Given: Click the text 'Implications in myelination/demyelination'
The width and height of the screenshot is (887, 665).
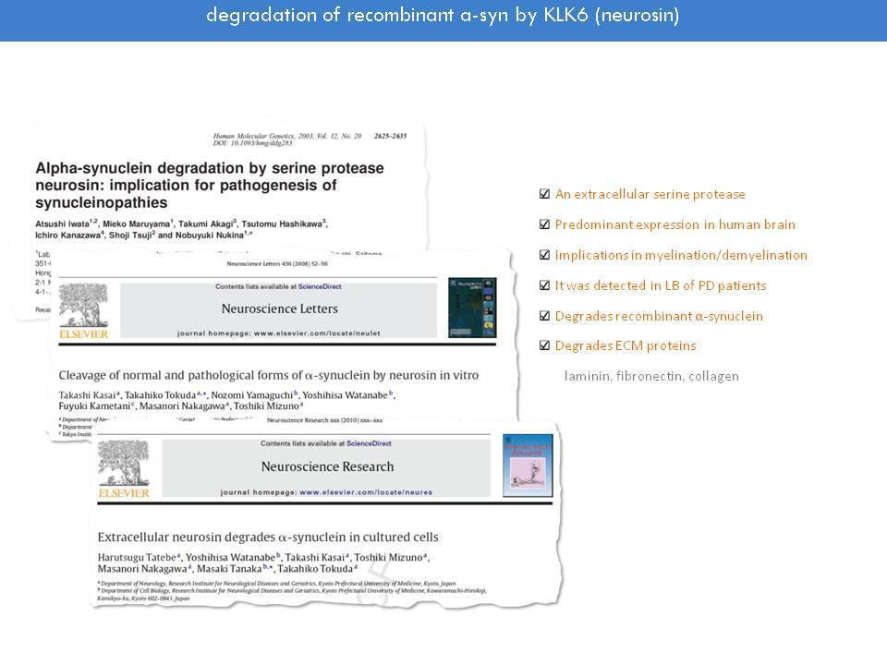Looking at the screenshot, I should click(681, 255).
